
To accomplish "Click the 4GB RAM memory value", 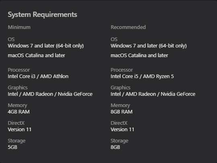I will pos(19,112).
